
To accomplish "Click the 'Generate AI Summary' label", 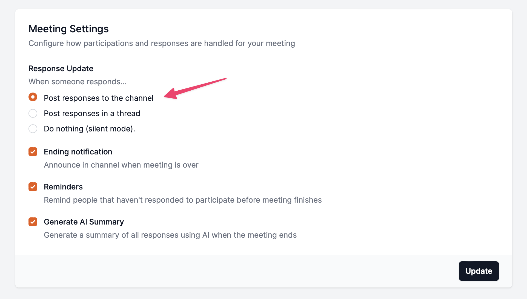I will (84, 222).
